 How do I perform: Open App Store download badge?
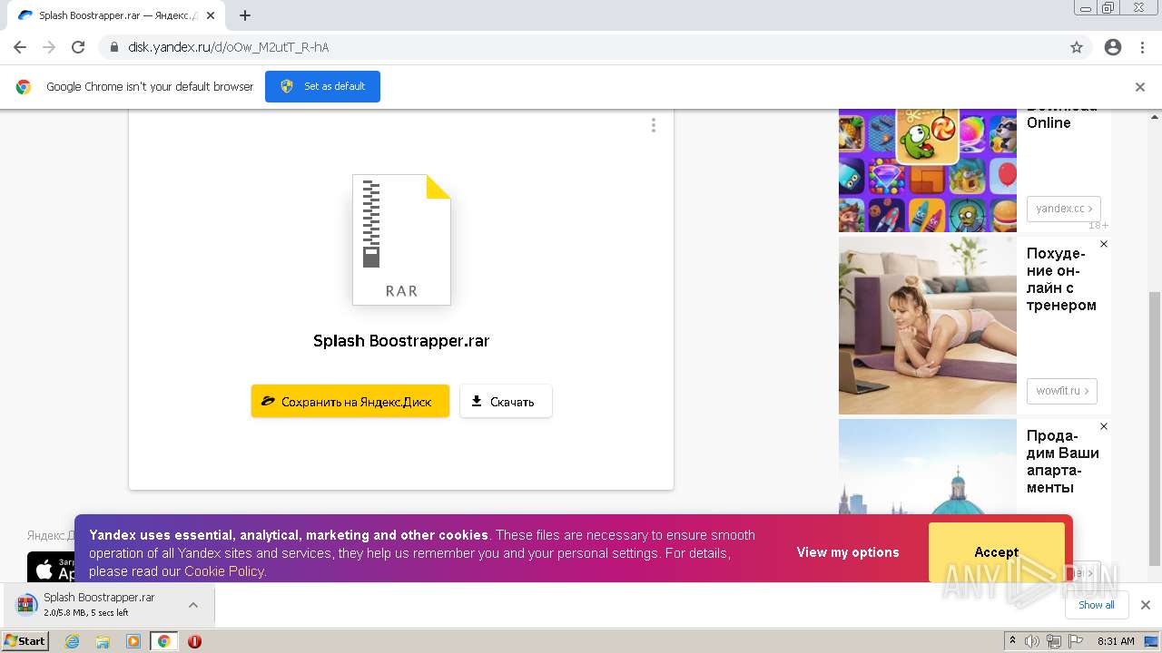[51, 568]
